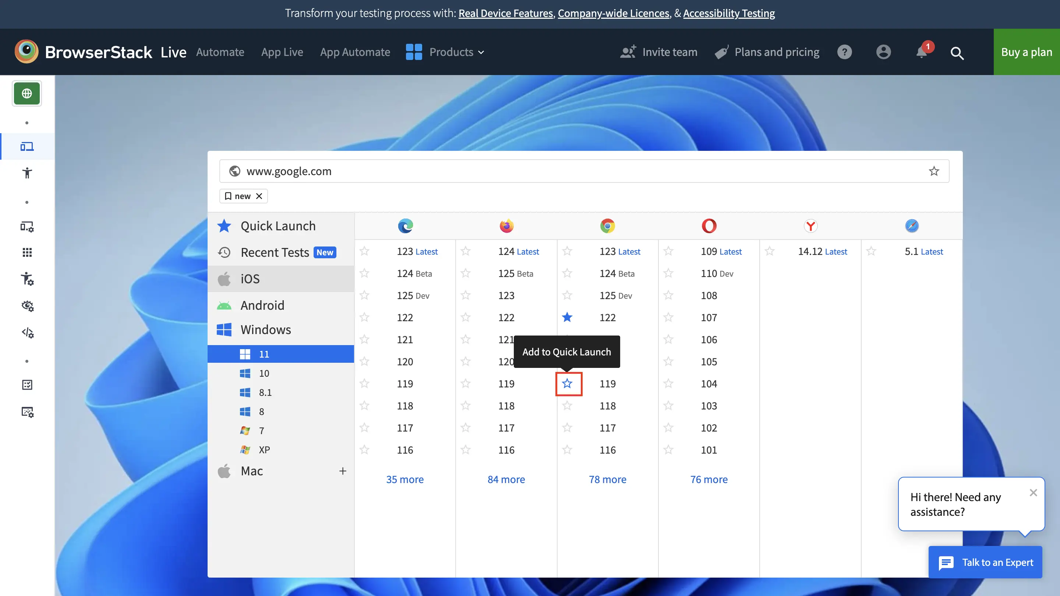The width and height of the screenshot is (1060, 596).
Task: Click the Opera browser column icon
Action: pos(709,226)
